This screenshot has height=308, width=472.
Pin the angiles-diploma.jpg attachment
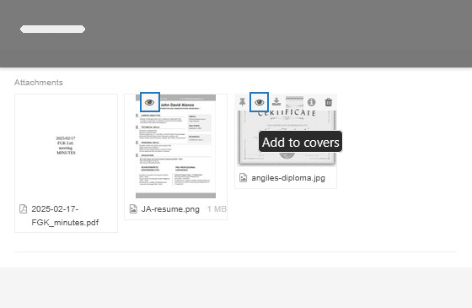click(x=243, y=102)
